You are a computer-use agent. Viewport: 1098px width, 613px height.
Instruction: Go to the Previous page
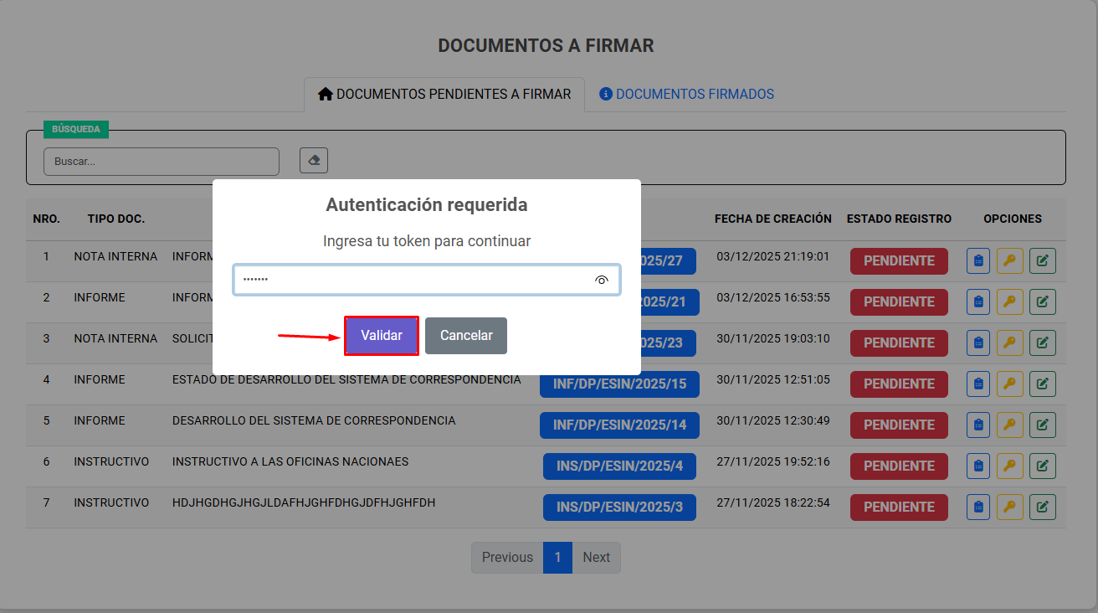click(x=507, y=558)
